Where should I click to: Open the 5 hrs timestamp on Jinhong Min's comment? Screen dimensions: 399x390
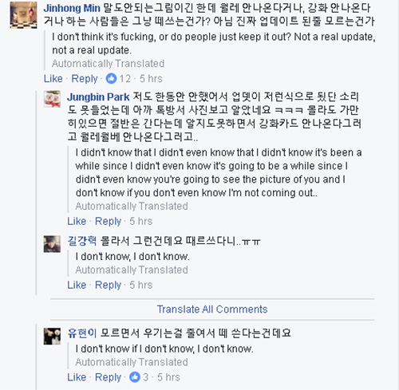click(x=151, y=79)
